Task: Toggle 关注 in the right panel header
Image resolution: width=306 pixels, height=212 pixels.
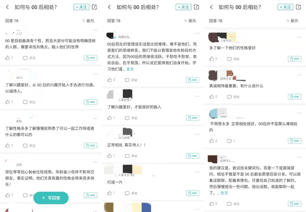Action: [x=285, y=7]
